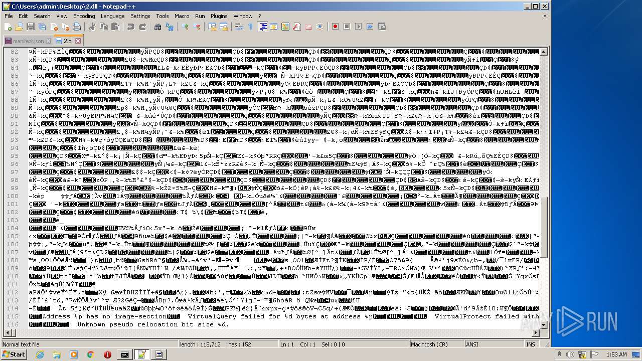Open the user-defined language dialog icon
This screenshot has height=361, width=642.
click(274, 27)
